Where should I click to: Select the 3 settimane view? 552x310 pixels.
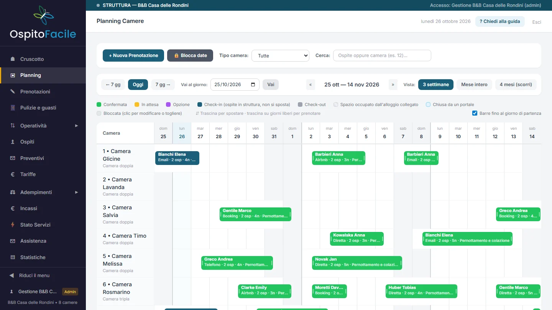[x=436, y=85]
